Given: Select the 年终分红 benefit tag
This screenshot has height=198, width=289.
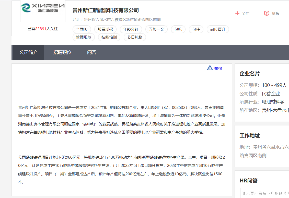Looking at the screenshot, I should (131, 29).
